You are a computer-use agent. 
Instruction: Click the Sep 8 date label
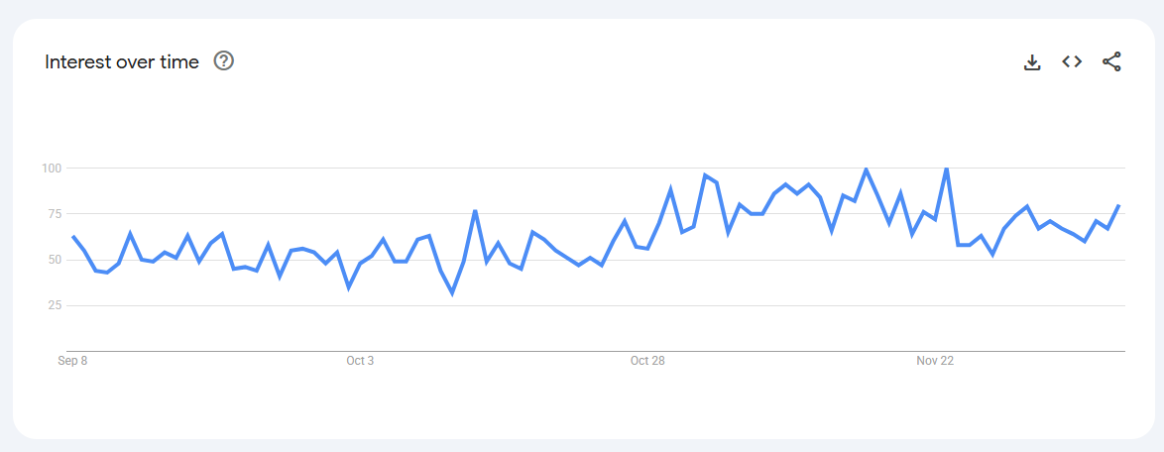click(x=72, y=361)
